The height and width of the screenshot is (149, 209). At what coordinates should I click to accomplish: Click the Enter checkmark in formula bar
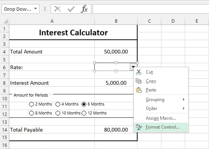(71, 9)
